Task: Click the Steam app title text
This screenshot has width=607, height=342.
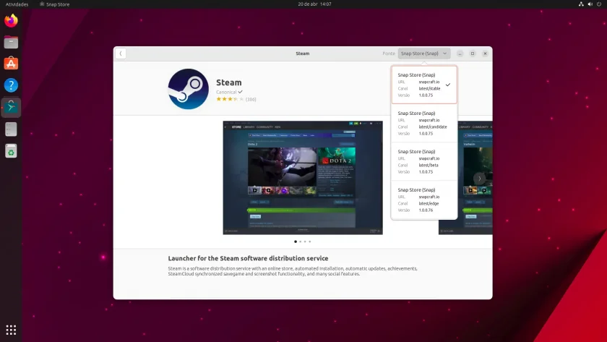Action: point(229,82)
